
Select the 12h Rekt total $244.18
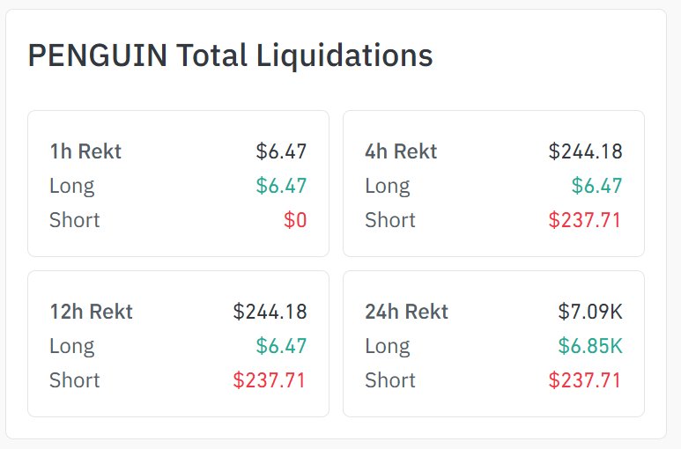coord(270,312)
